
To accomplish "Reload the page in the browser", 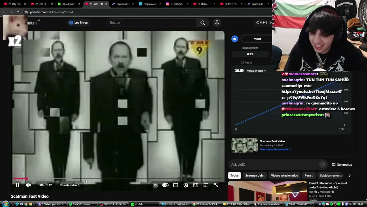I will pos(18,12).
